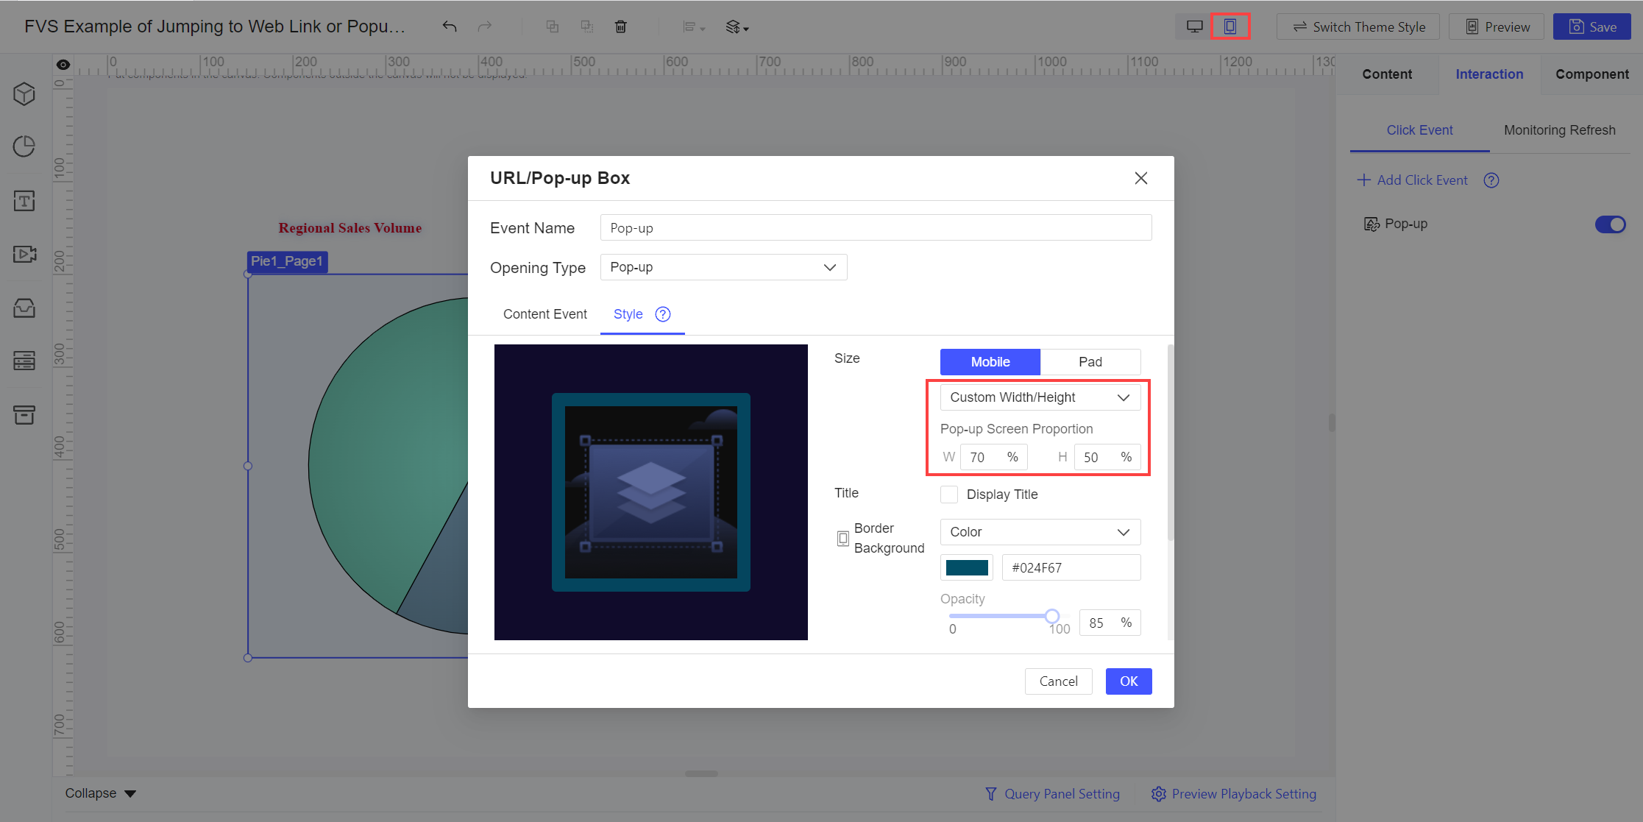
Task: Toggle the ruler eye visibility icon
Action: pyautogui.click(x=63, y=65)
